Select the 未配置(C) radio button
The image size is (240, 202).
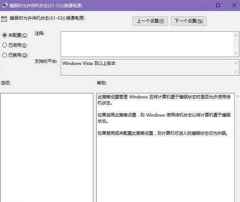tap(4, 35)
